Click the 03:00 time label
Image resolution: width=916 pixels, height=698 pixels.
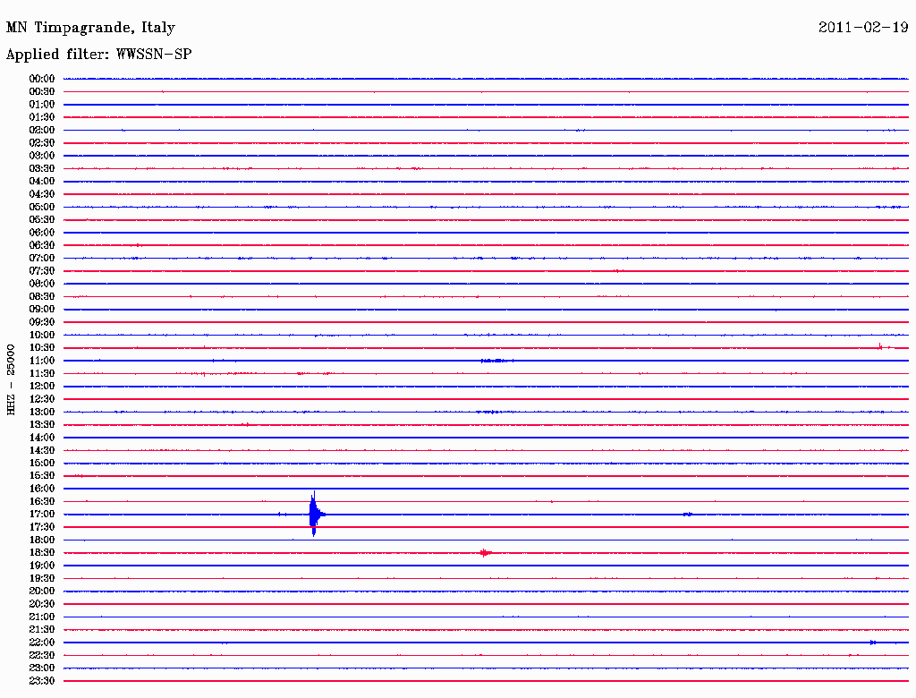[x=42, y=156]
